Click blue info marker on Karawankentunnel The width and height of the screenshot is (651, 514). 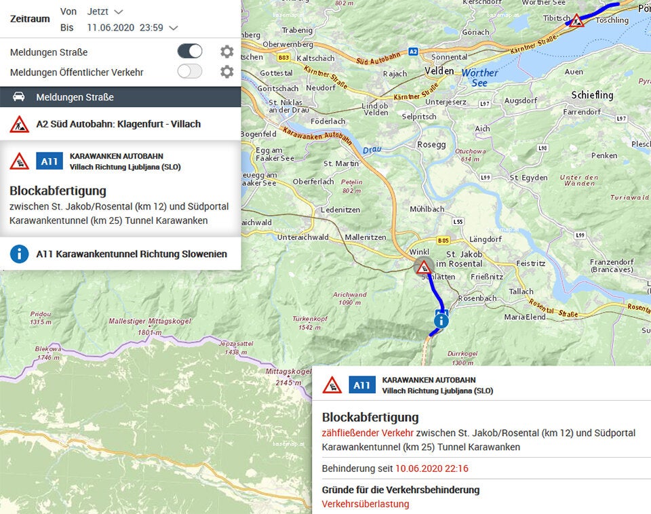point(441,320)
